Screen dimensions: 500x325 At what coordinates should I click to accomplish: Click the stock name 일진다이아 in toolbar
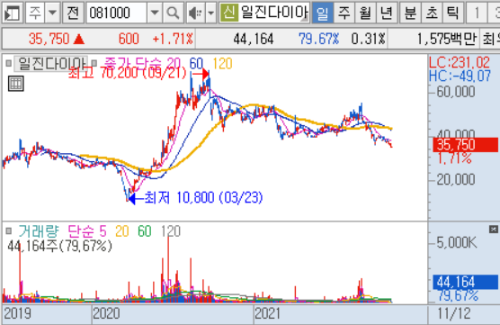pos(274,13)
